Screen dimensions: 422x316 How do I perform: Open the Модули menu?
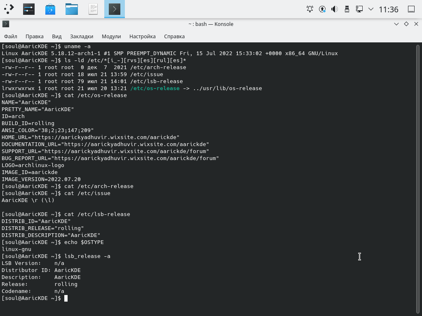coord(111,36)
